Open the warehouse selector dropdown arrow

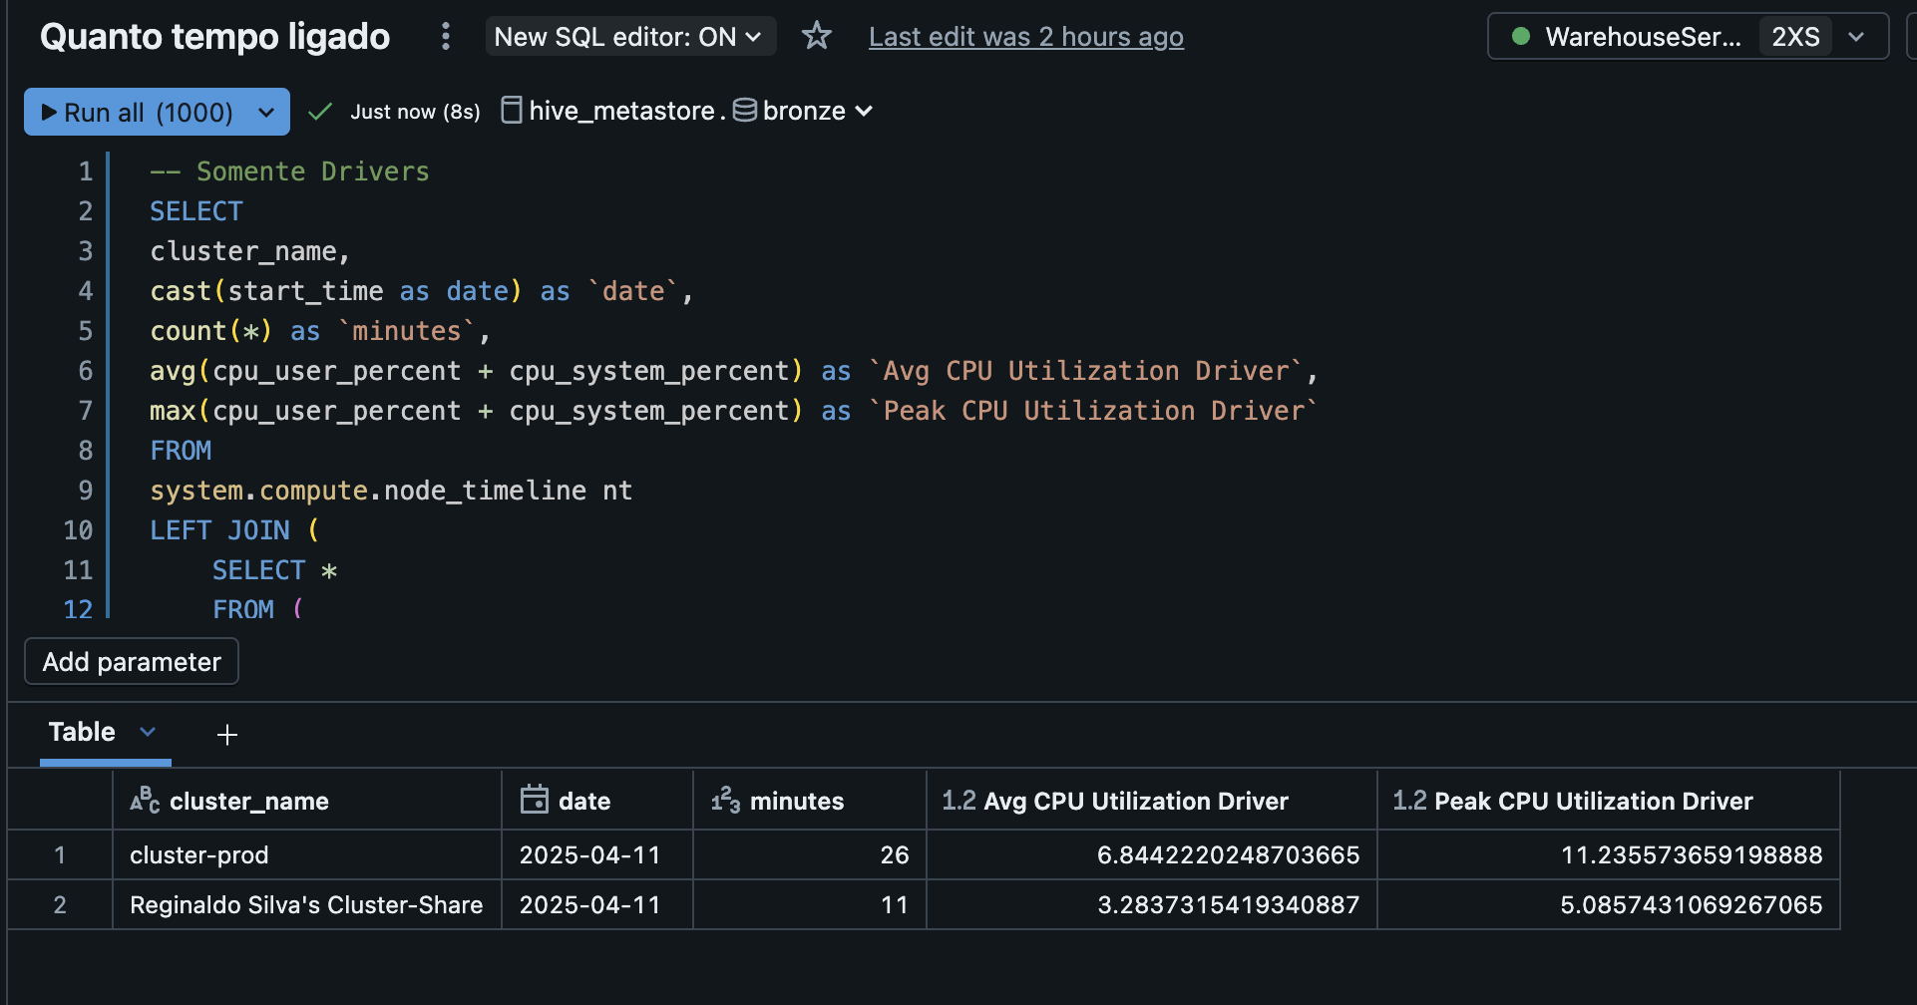[x=1856, y=37]
